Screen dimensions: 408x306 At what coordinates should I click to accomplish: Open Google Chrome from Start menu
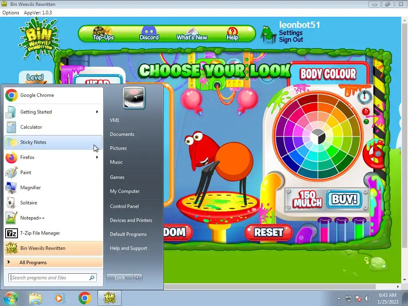[x=53, y=95]
